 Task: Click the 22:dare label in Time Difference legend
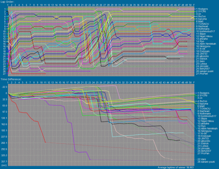tap(201, 159)
